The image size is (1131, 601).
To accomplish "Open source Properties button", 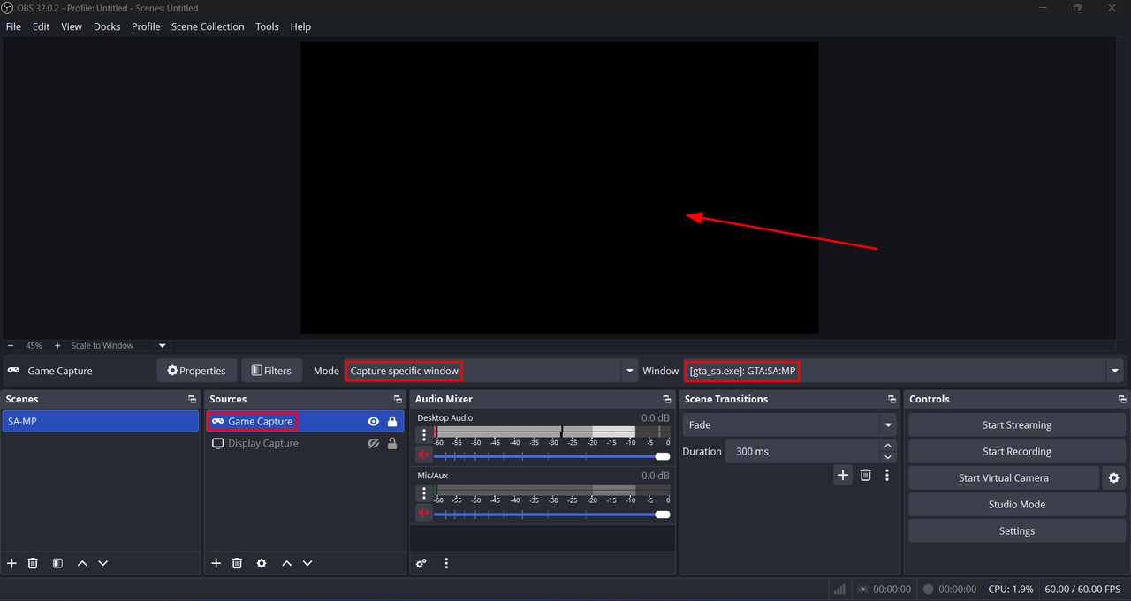I will 196,371.
